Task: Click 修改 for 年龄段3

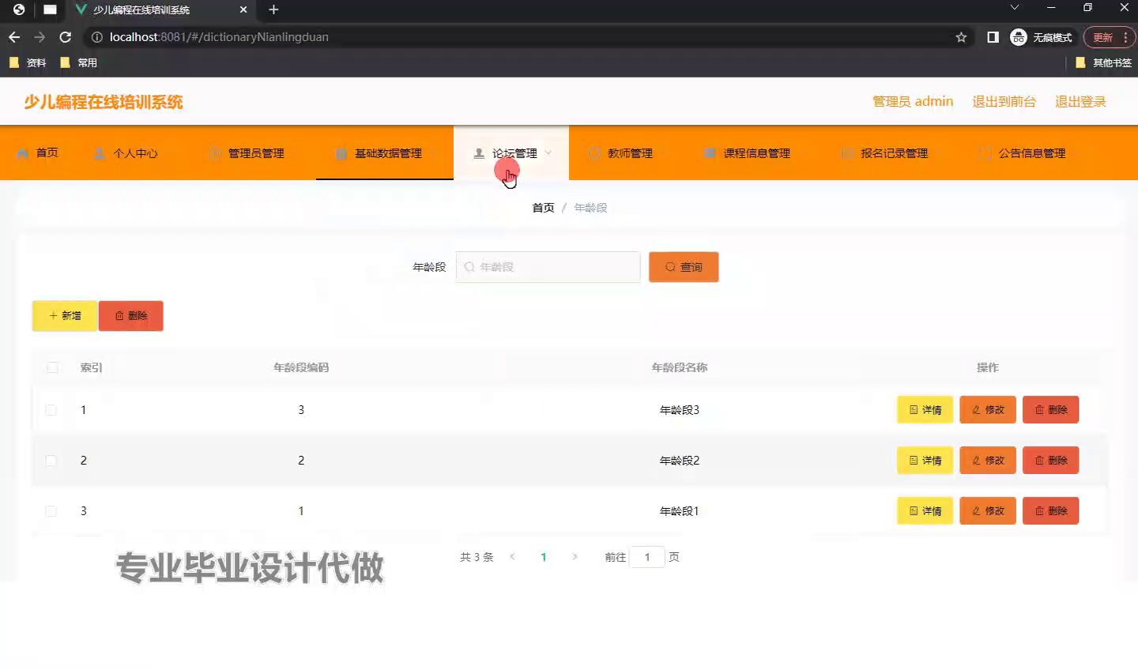Action: click(988, 410)
